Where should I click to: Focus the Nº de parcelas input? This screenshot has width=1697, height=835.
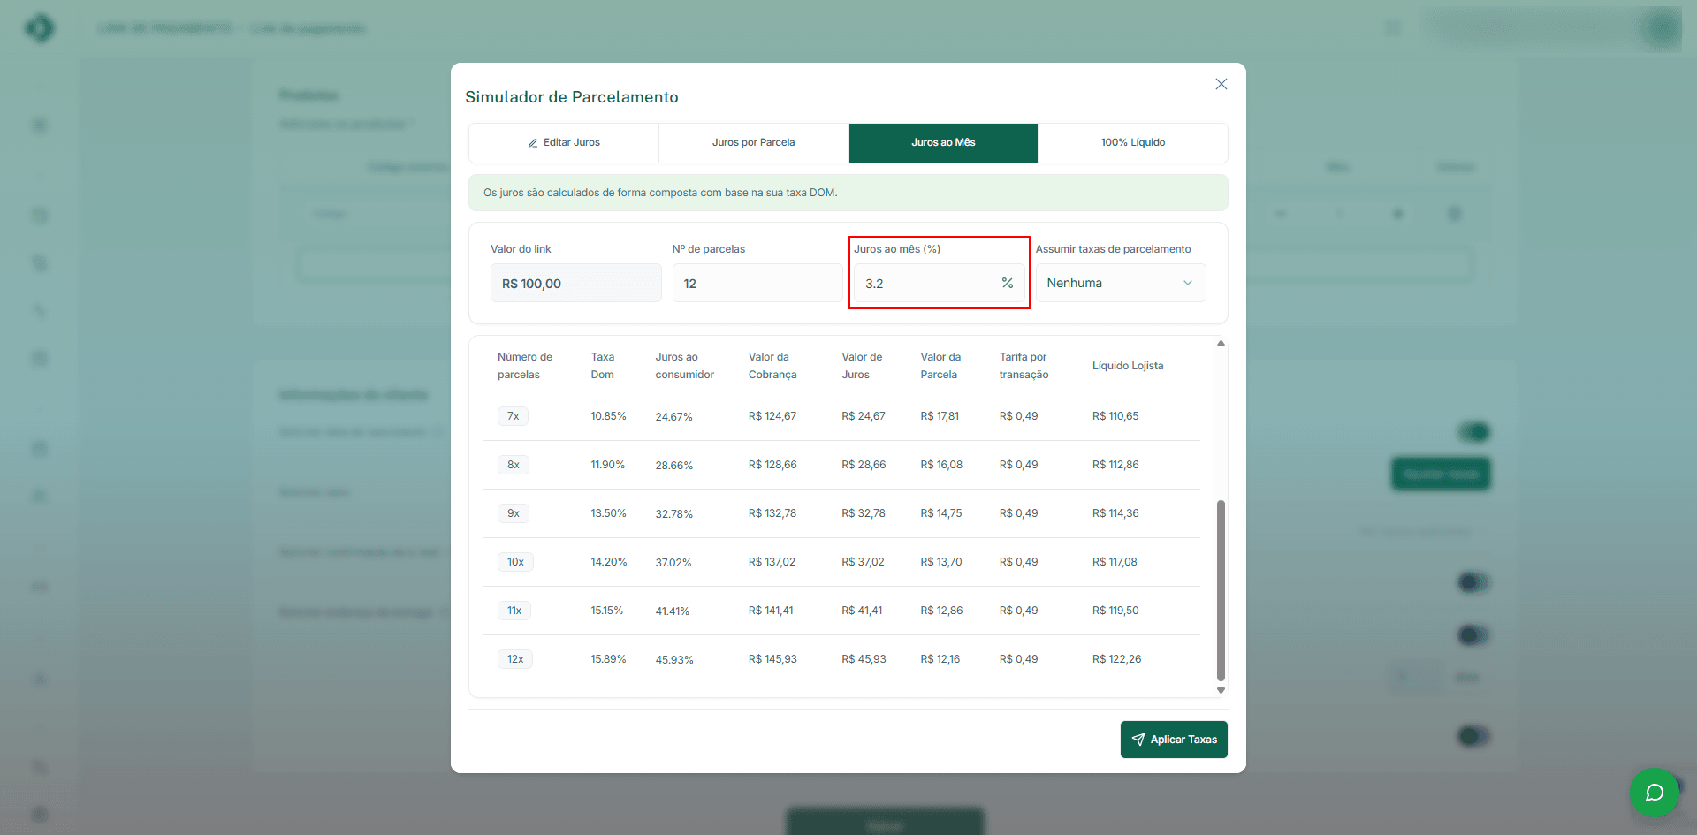click(757, 284)
